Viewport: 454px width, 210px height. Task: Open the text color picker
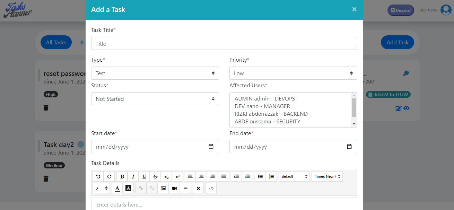tap(117, 188)
